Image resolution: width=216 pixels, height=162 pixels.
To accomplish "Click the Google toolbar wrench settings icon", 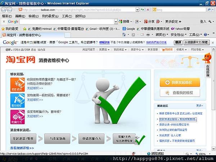I will click(210, 22).
